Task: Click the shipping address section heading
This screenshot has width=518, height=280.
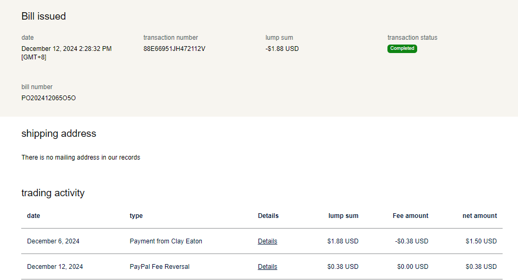Action: 58,134
